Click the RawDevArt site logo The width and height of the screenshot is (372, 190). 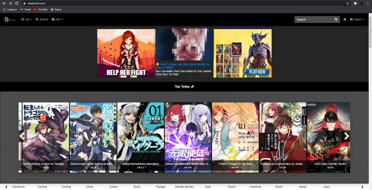coord(10,20)
